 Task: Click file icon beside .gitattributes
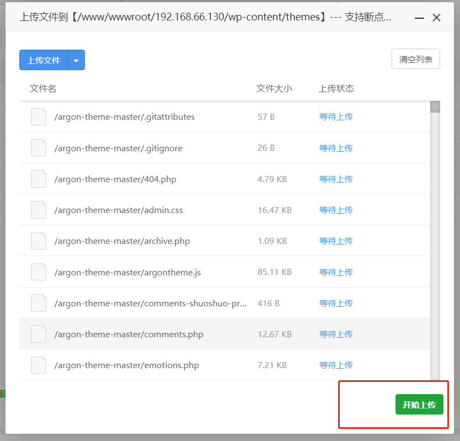tap(39, 117)
